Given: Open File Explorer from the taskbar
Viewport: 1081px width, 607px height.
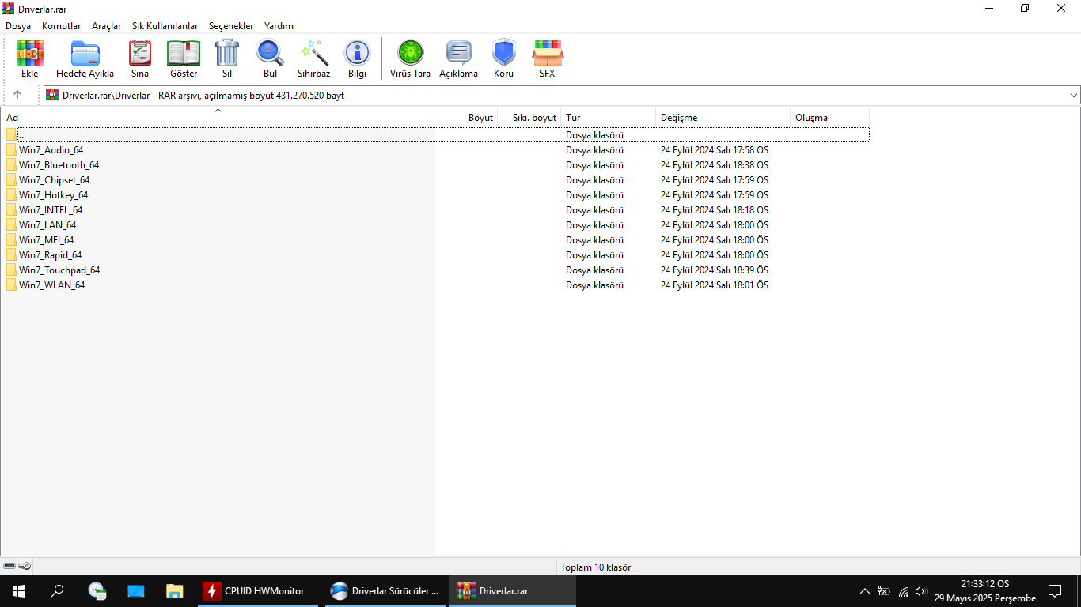Looking at the screenshot, I should pos(175,590).
